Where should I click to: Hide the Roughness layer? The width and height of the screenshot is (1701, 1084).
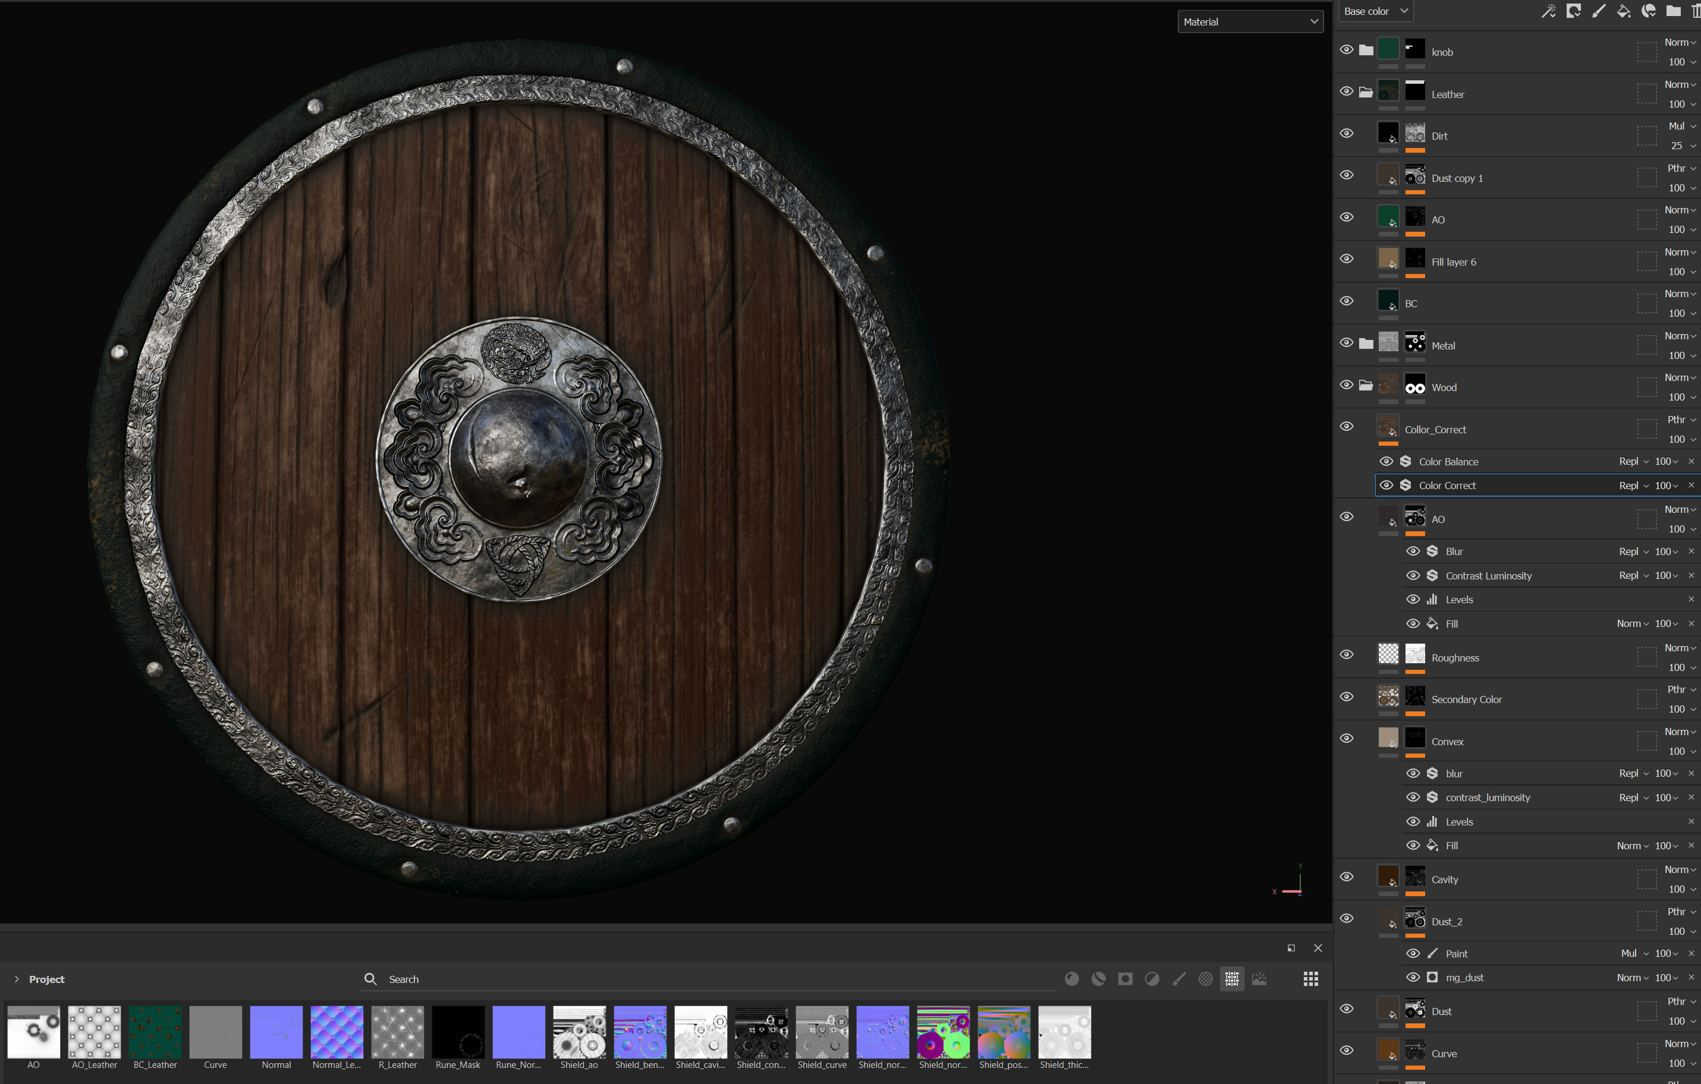click(x=1347, y=654)
